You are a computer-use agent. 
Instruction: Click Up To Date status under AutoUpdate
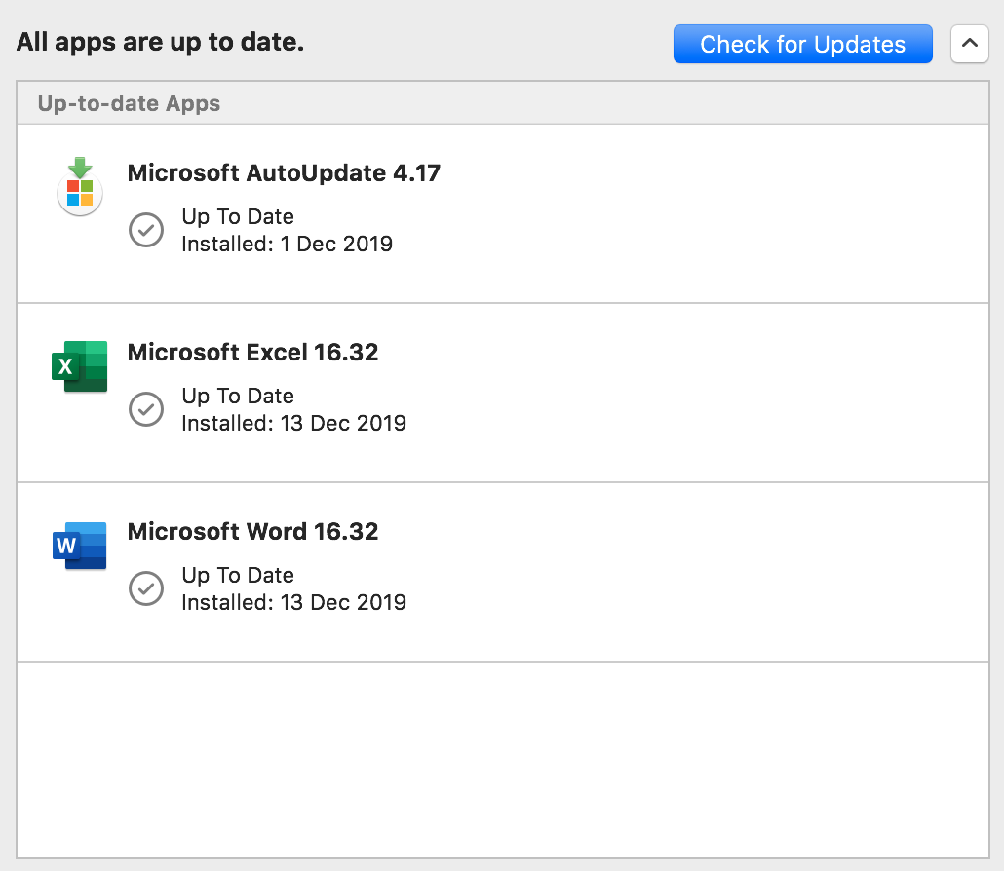click(x=238, y=217)
